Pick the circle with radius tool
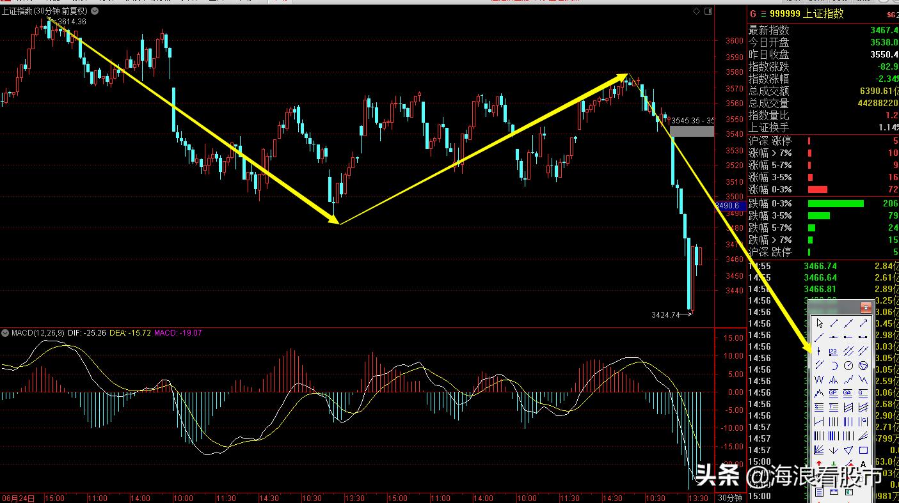This screenshot has height=503, width=899. 848,366
